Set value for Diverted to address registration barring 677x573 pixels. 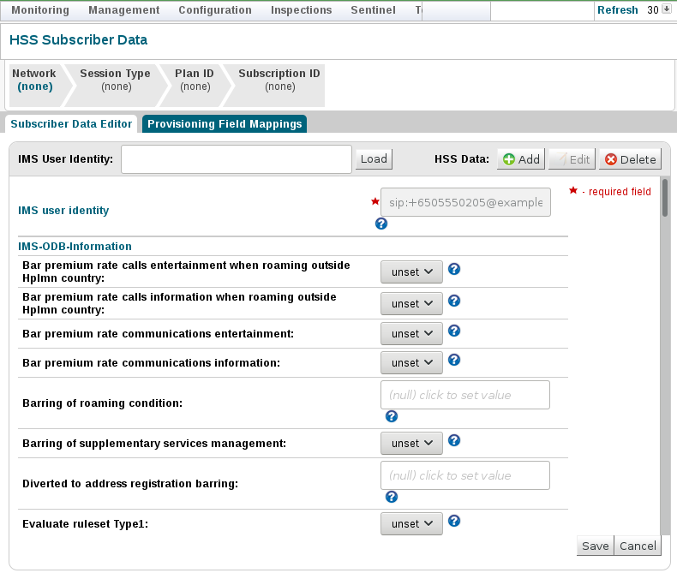tap(465, 475)
